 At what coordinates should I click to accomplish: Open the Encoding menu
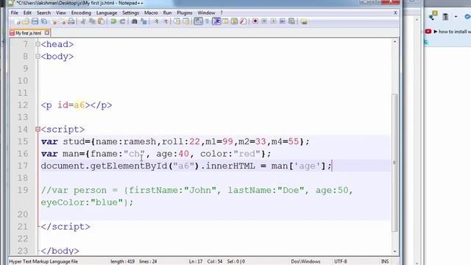coord(81,13)
